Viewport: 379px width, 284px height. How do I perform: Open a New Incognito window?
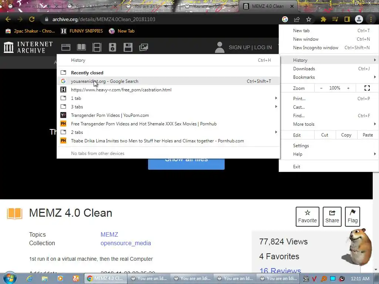tap(329, 48)
